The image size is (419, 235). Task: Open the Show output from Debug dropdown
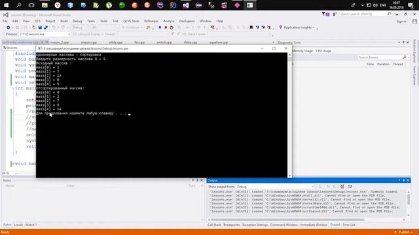275,187
